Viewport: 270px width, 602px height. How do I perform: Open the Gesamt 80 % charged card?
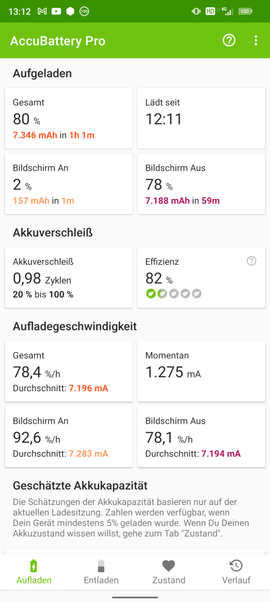point(68,118)
